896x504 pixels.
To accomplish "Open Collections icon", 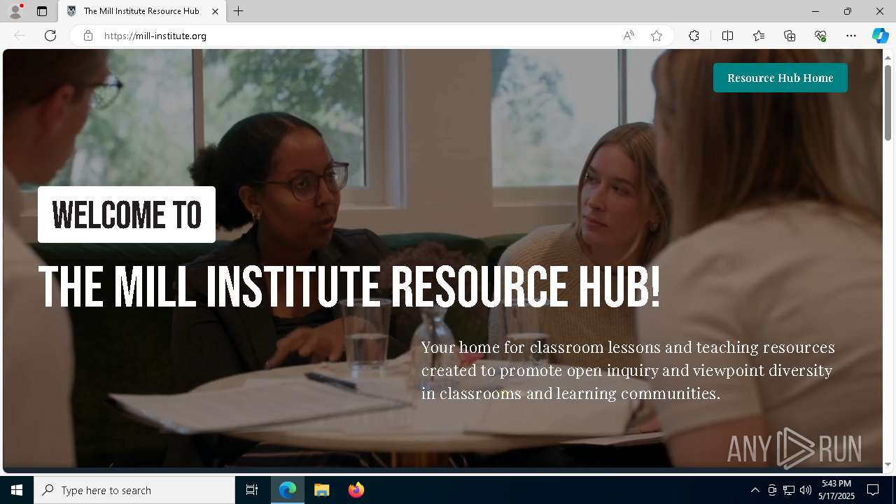I will tap(790, 36).
